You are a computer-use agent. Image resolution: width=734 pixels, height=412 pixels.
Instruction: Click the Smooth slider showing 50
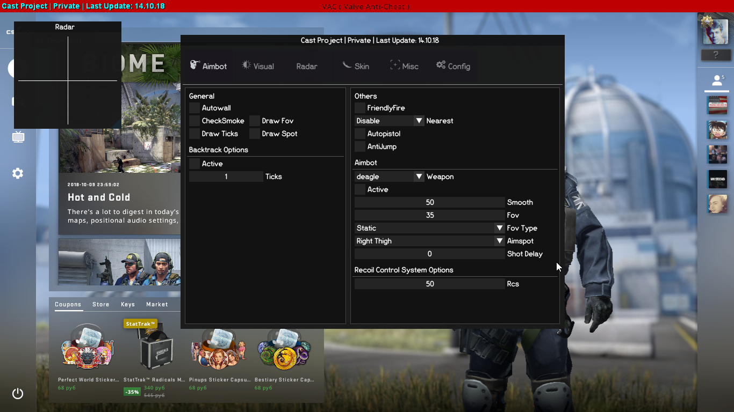(x=430, y=202)
